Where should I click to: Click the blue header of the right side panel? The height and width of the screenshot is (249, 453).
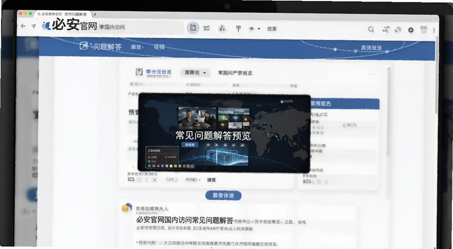pyautogui.click(x=344, y=104)
